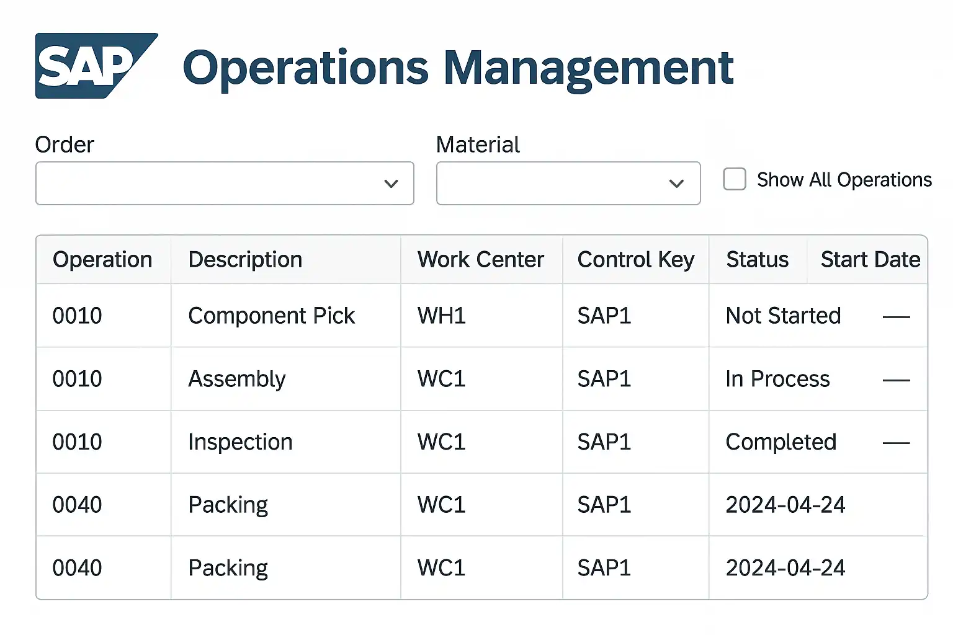The height and width of the screenshot is (635, 953).
Task: Click the Completed status cell
Action: (x=781, y=442)
